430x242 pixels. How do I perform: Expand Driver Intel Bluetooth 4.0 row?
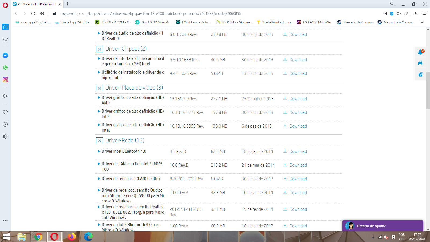pos(99,151)
